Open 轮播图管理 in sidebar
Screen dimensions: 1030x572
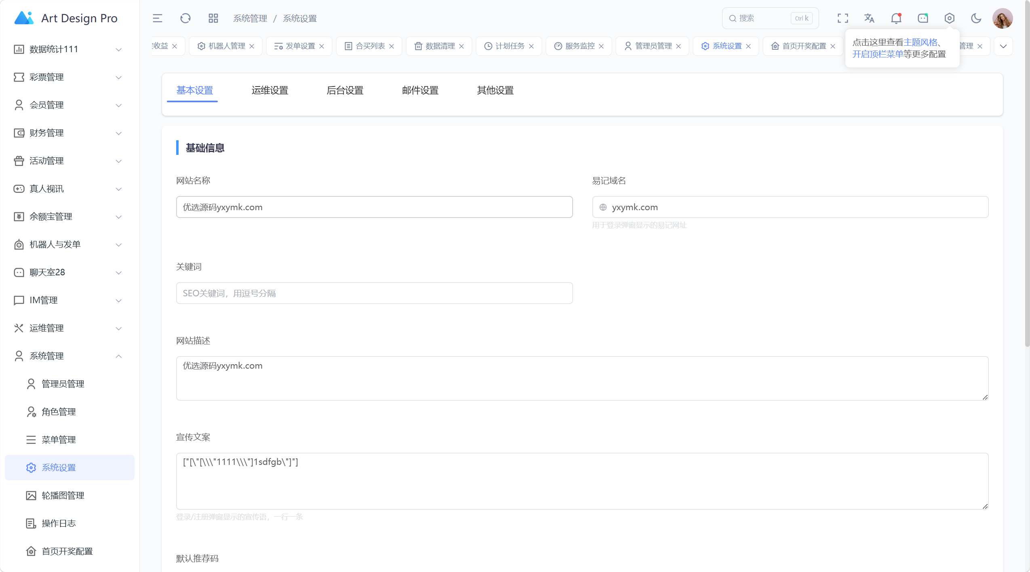pos(70,496)
